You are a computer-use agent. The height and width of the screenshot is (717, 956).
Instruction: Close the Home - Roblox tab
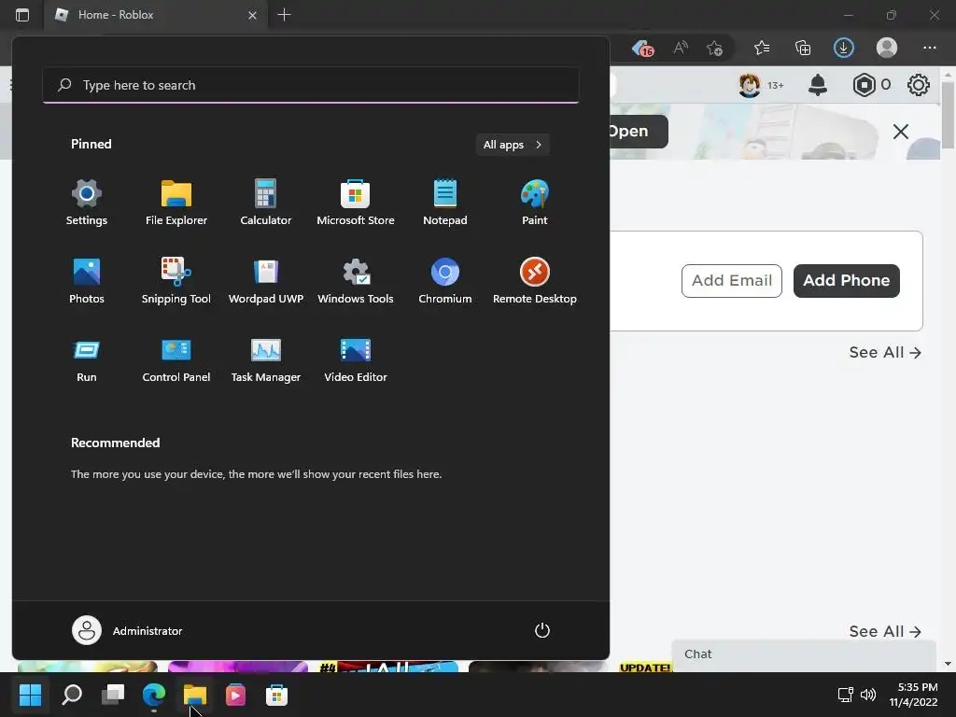click(x=252, y=15)
